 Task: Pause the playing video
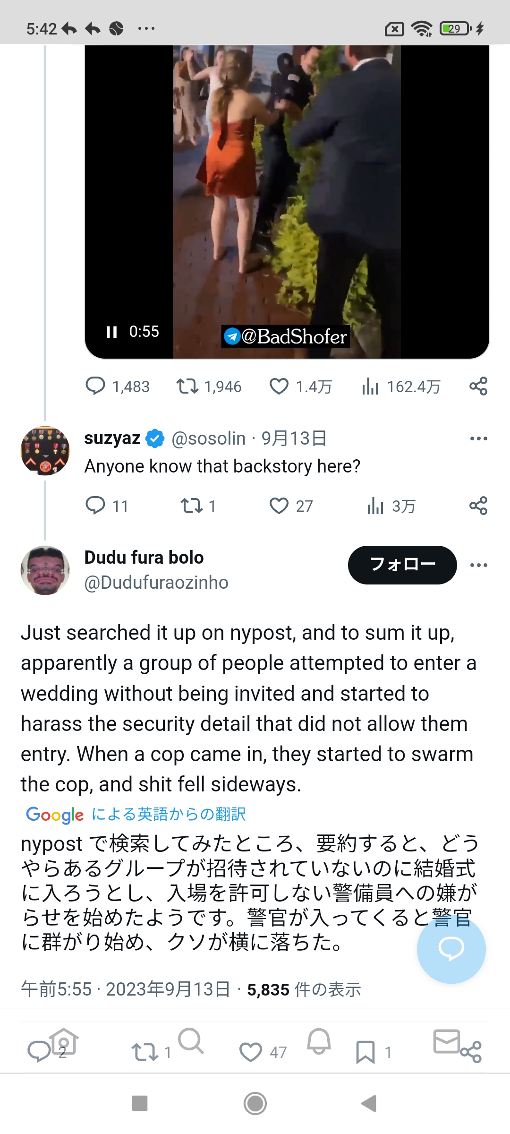[x=112, y=332]
